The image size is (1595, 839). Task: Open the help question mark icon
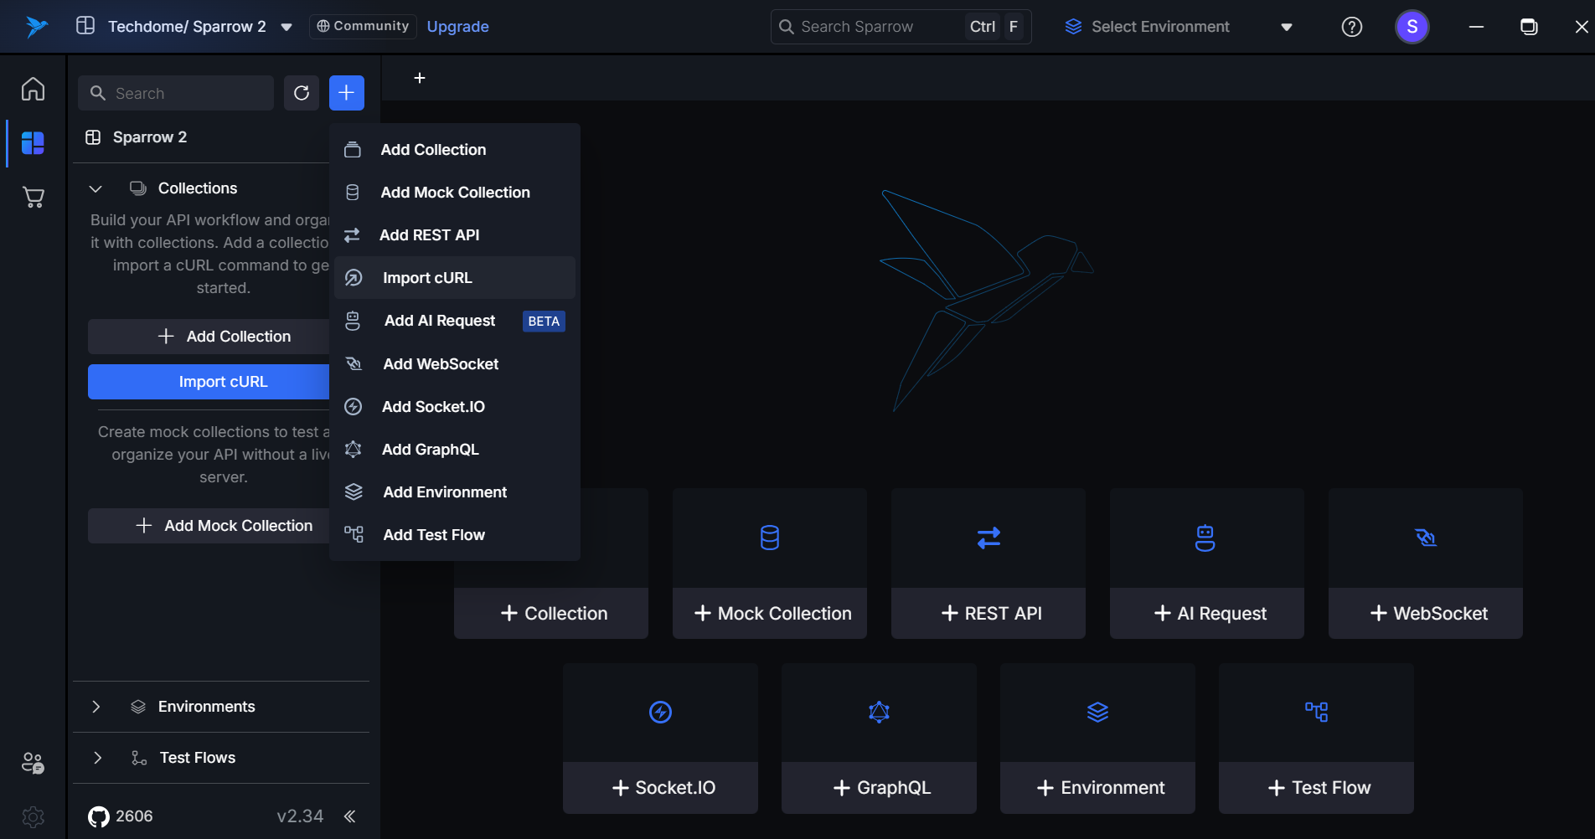tap(1351, 27)
